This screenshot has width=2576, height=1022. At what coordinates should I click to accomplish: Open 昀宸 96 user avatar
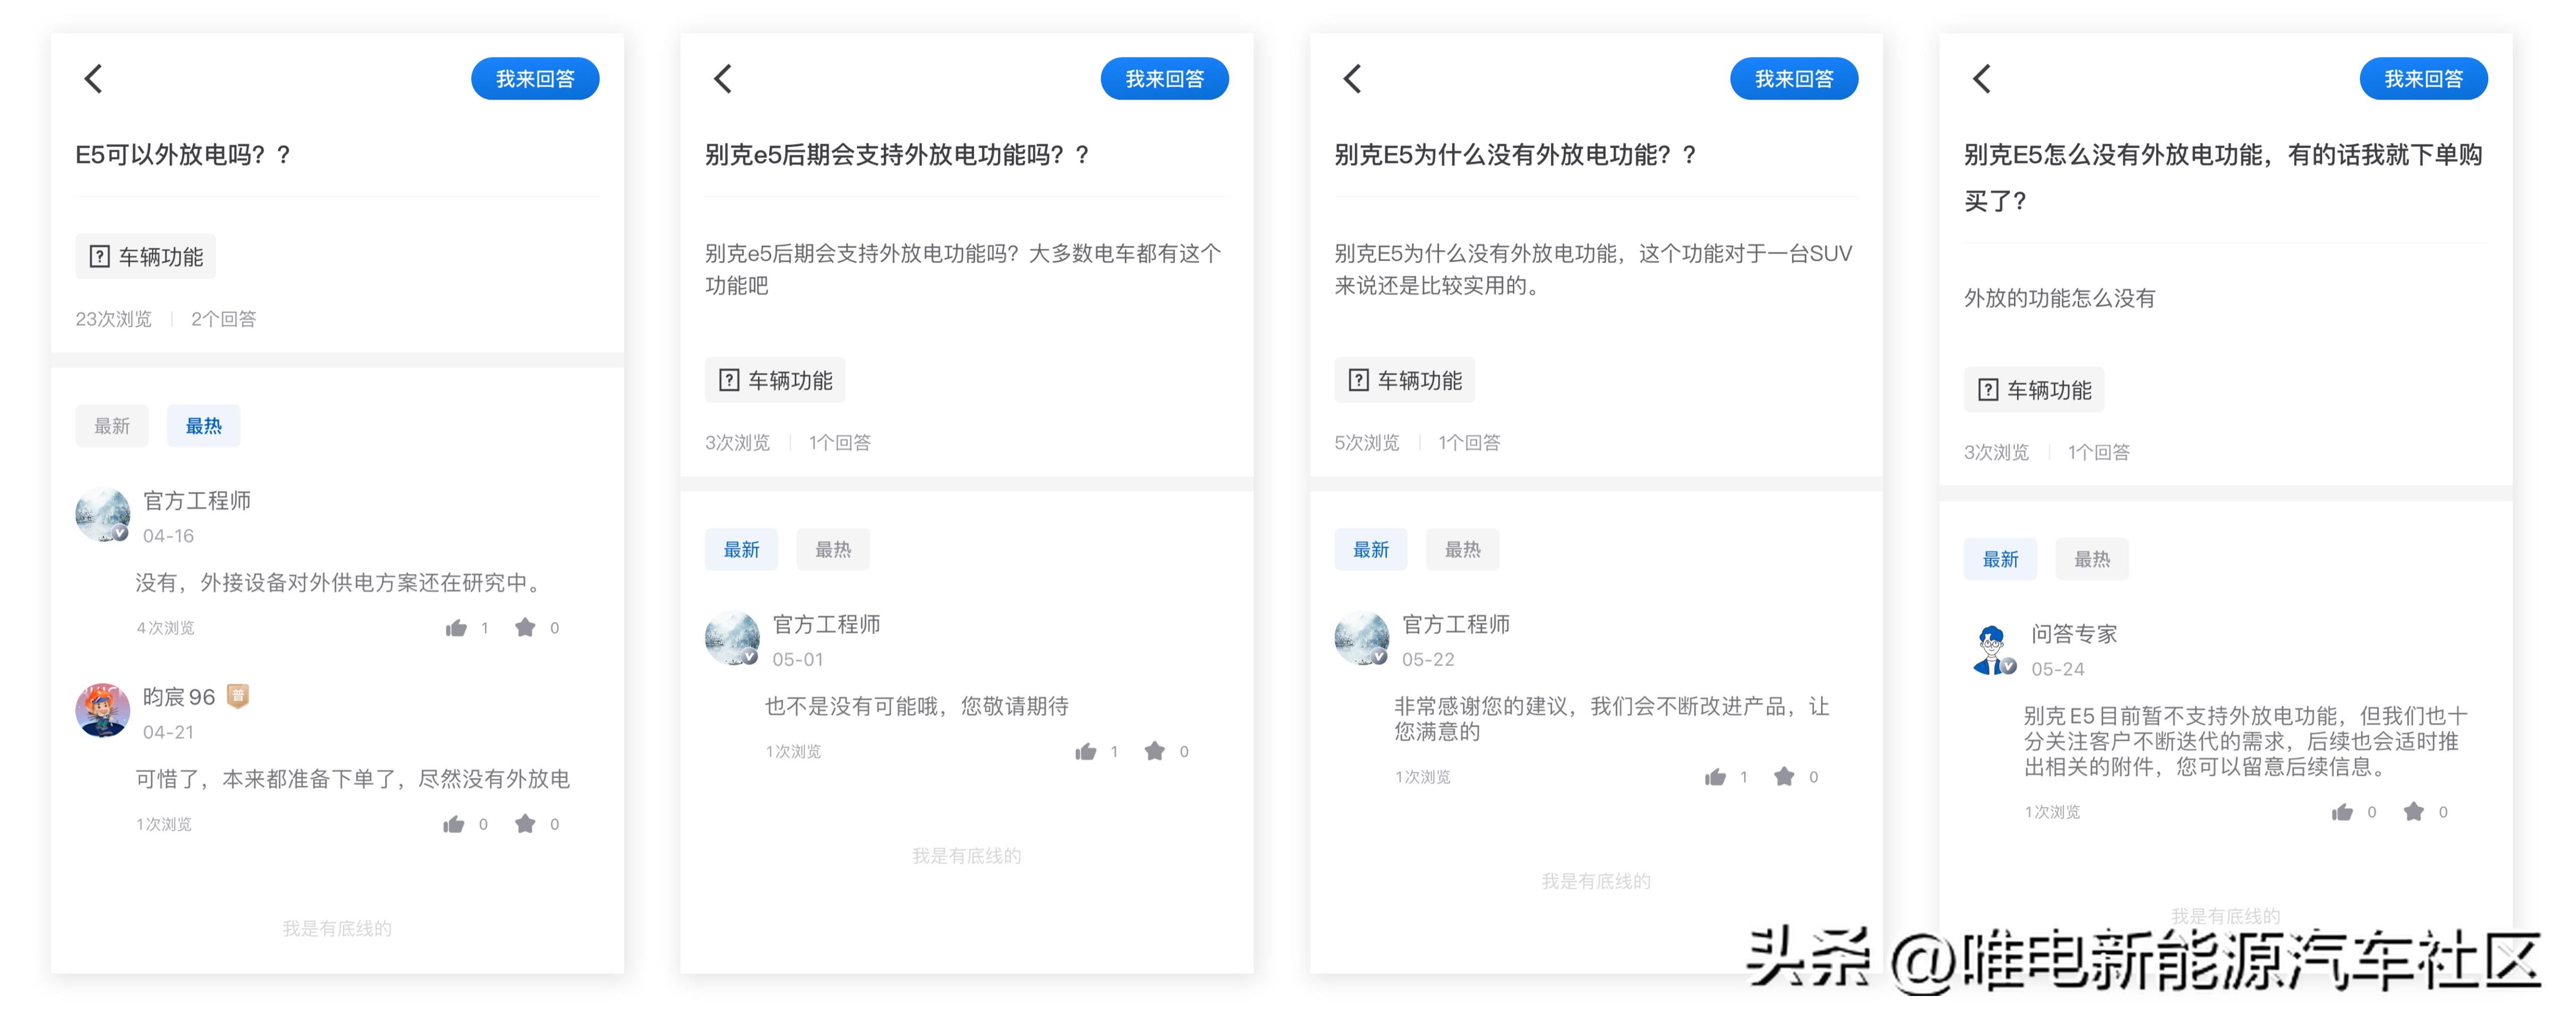pos(103,711)
